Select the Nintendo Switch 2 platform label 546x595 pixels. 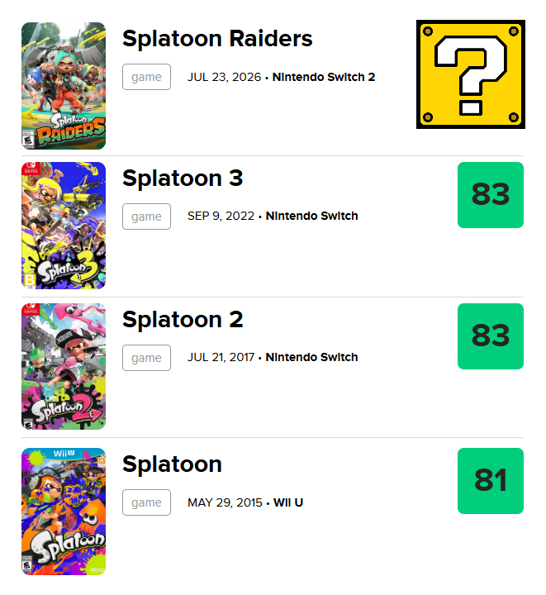click(x=324, y=77)
